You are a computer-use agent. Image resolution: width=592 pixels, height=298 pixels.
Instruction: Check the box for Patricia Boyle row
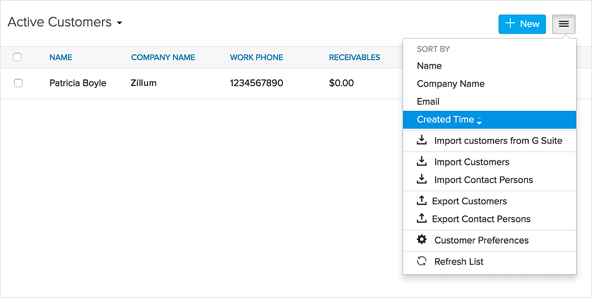[x=18, y=83]
